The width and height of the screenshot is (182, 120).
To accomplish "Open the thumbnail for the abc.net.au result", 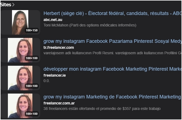I will 20,22.
